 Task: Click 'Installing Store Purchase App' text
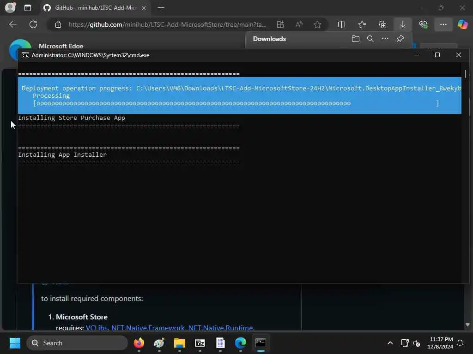click(x=72, y=118)
